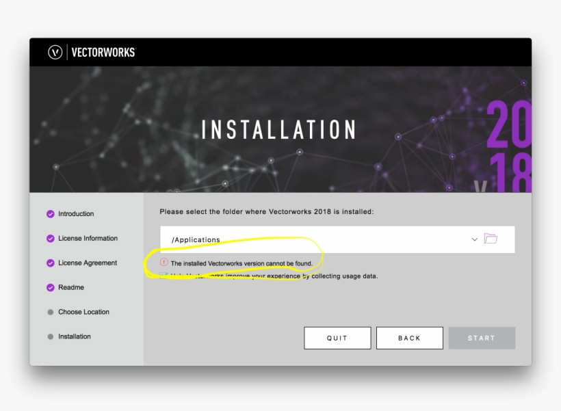Toggle the usage data collection checkbox
The height and width of the screenshot is (411, 561).
(164, 276)
